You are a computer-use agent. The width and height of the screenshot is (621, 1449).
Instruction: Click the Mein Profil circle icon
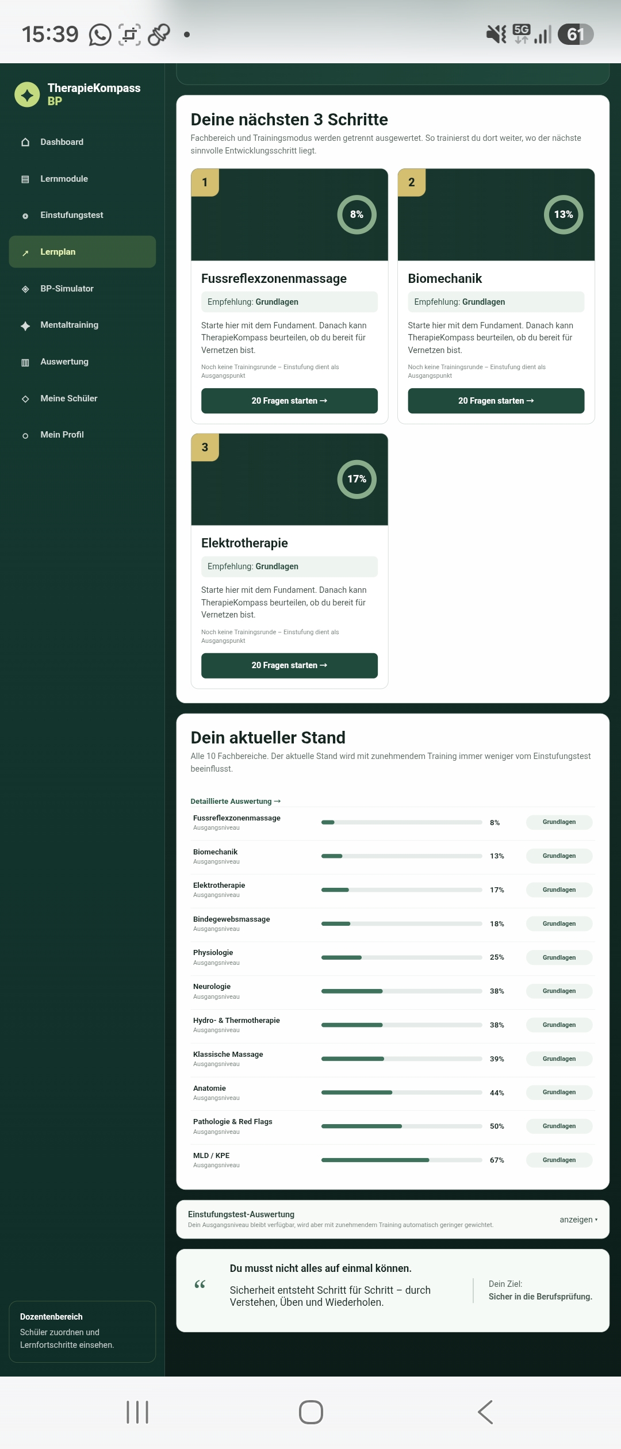click(25, 435)
